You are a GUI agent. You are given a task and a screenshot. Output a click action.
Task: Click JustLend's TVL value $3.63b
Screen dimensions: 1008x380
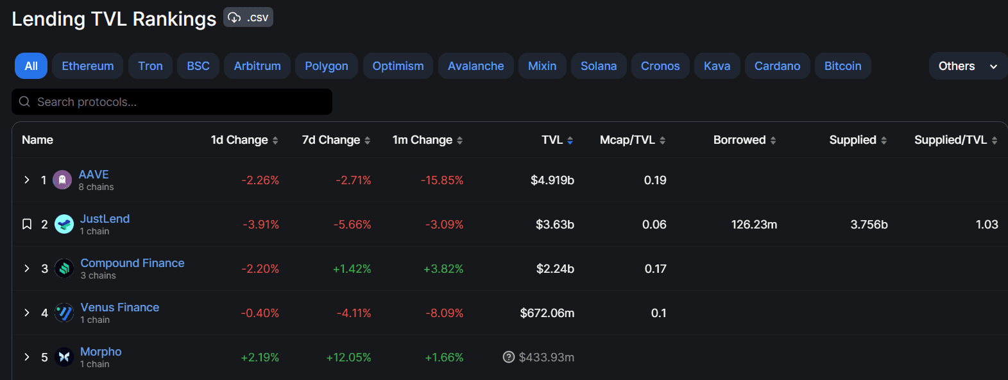tap(555, 225)
